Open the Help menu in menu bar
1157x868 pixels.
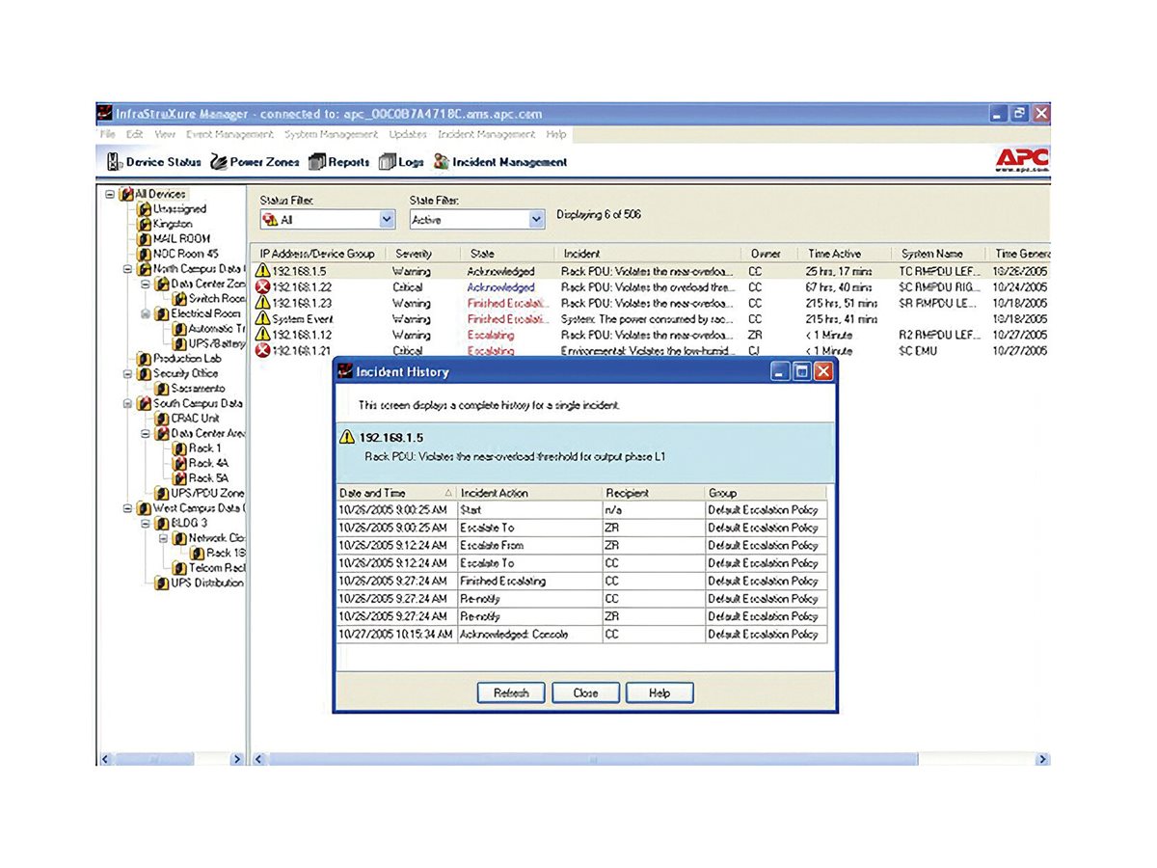[556, 135]
